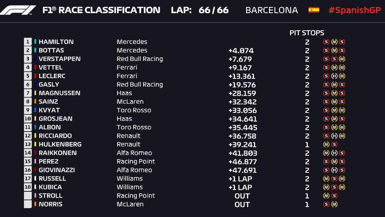The width and height of the screenshot is (385, 217).
Task: Click the hard tyre icon in Ricciardo's row
Action: 334,136
